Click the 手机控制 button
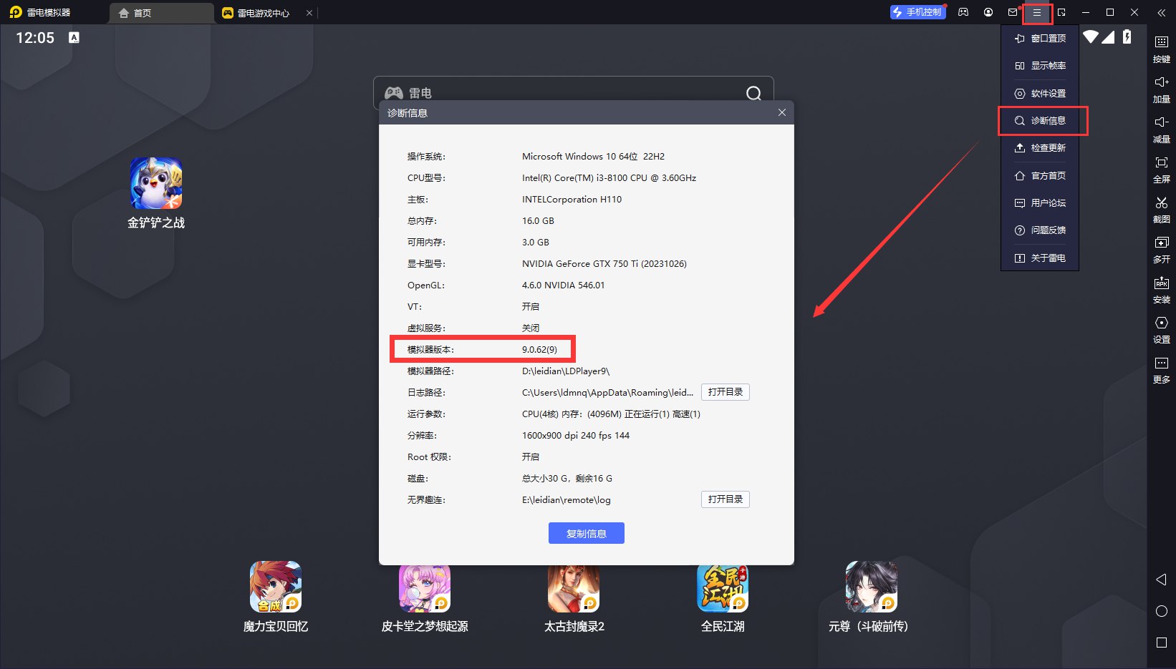The image size is (1176, 669). 917,12
